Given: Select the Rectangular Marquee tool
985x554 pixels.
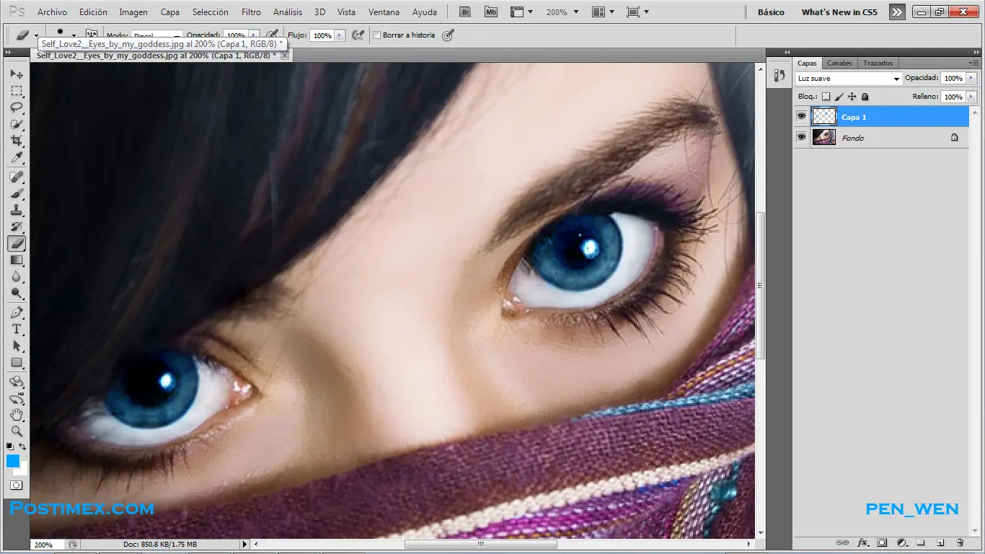Looking at the screenshot, I should (17, 91).
